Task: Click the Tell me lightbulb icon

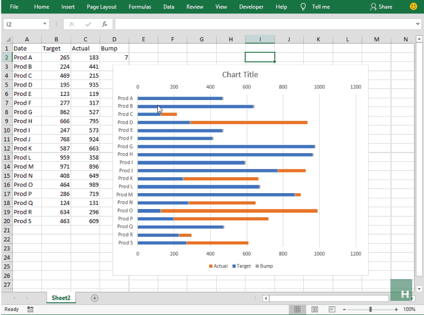Action: [x=303, y=6]
